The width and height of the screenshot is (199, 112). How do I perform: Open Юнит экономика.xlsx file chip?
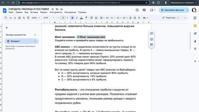click(x=91, y=37)
